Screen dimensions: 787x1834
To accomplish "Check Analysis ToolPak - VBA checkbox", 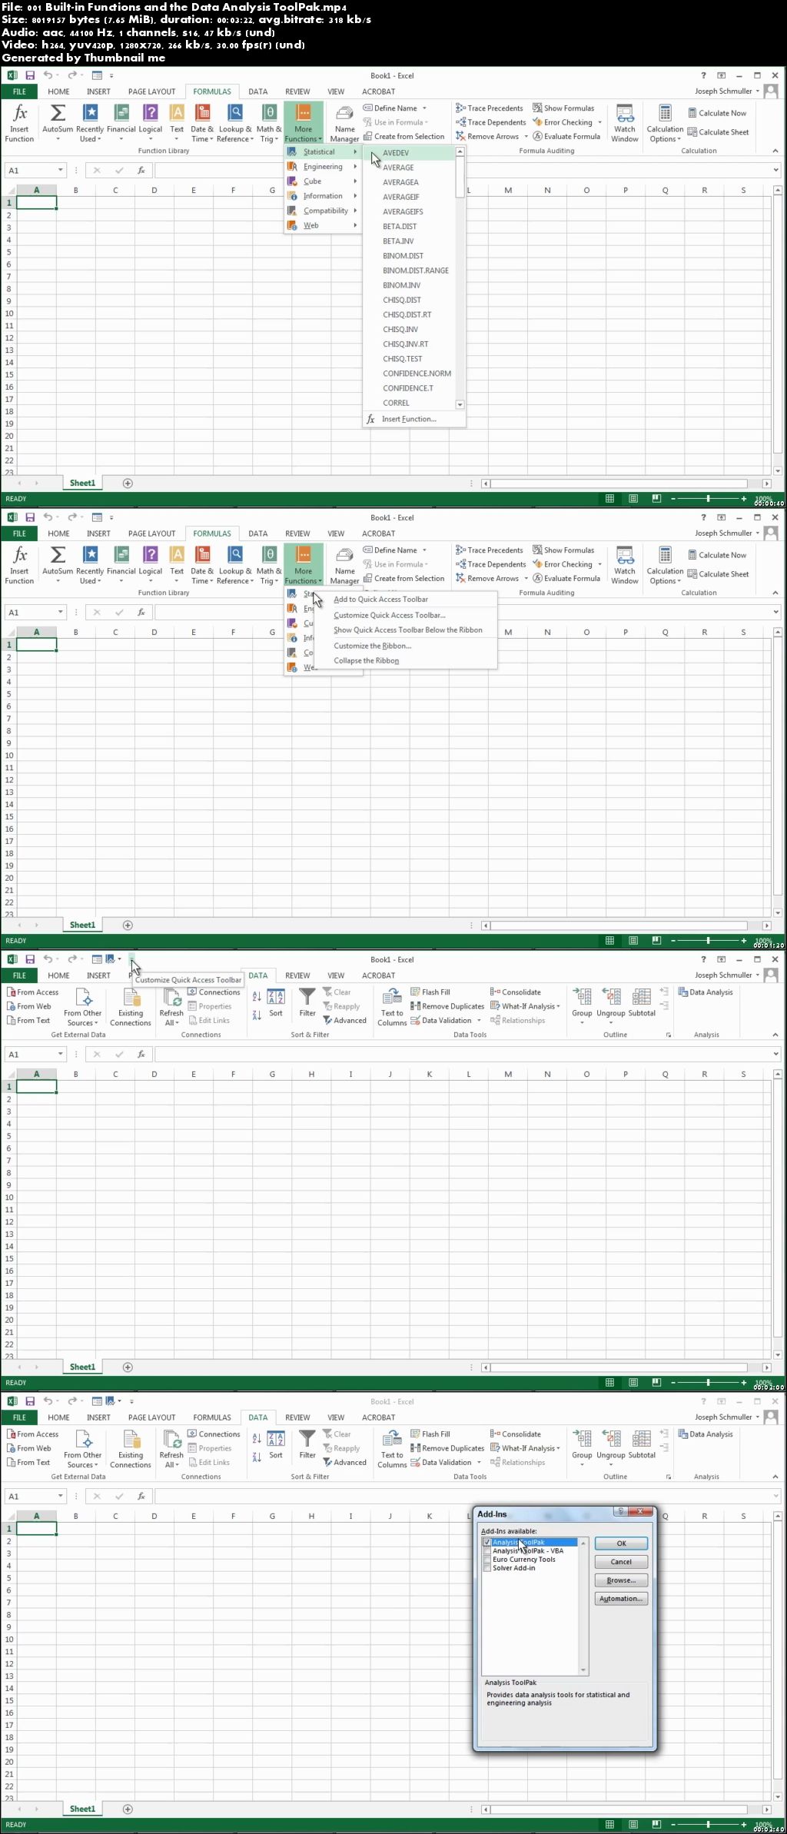I will click(487, 1551).
